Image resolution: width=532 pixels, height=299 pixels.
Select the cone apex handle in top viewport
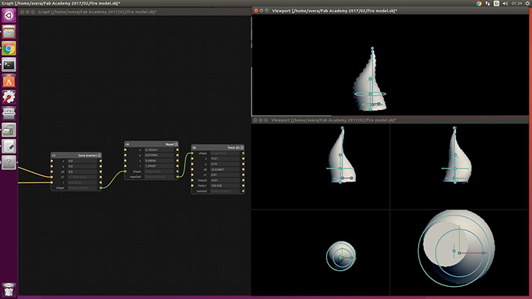pyautogui.click(x=372, y=49)
